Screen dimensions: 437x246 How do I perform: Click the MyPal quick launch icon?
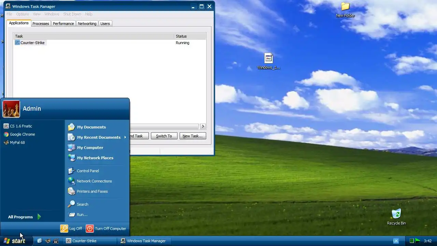[48, 241]
